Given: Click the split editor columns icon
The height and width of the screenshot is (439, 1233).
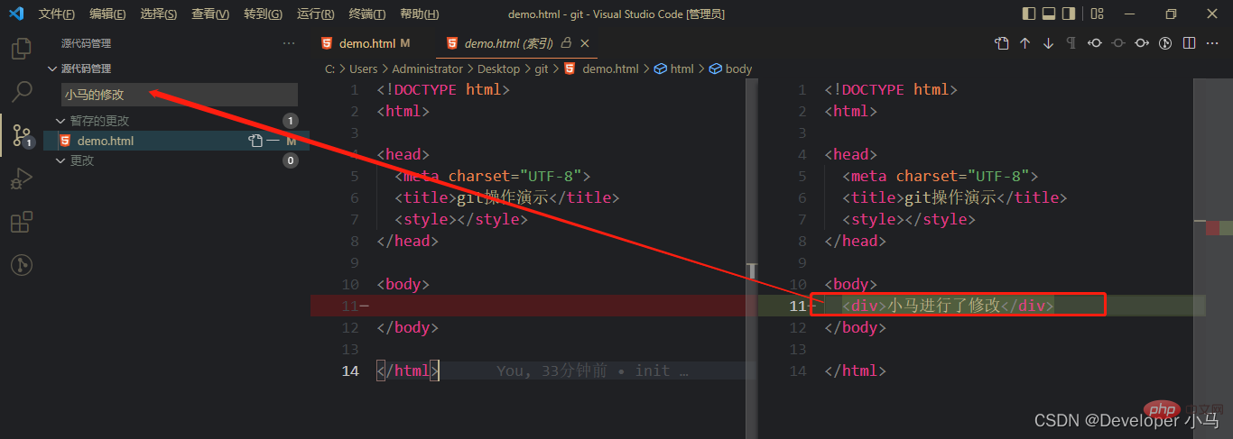Looking at the screenshot, I should pos(1189,43).
